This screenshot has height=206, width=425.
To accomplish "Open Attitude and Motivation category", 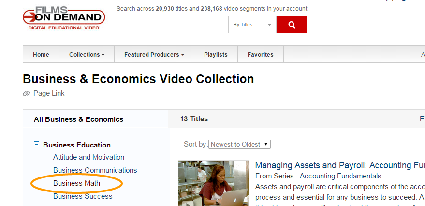I will [x=88, y=157].
